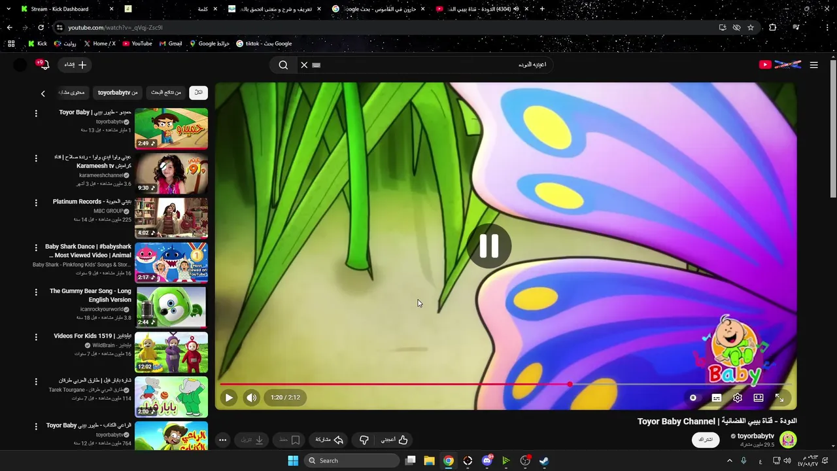Toggle subtitles/closed captions button
Screen dimensions: 837x471
pyautogui.click(x=717, y=398)
